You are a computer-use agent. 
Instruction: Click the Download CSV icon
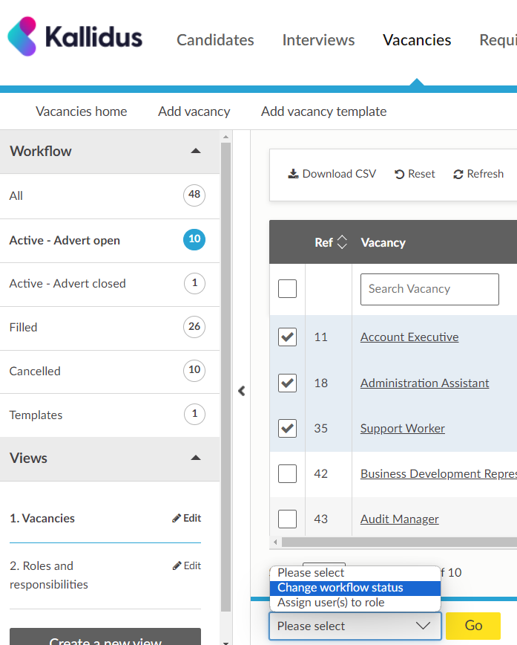coord(294,174)
